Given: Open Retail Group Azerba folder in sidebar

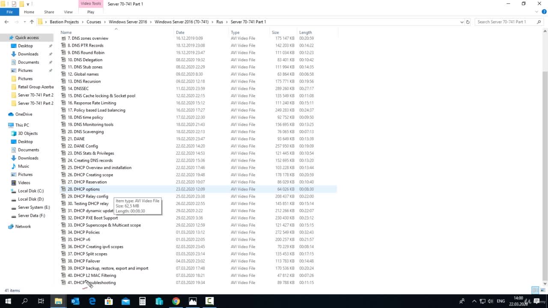Looking at the screenshot, I should (36, 87).
